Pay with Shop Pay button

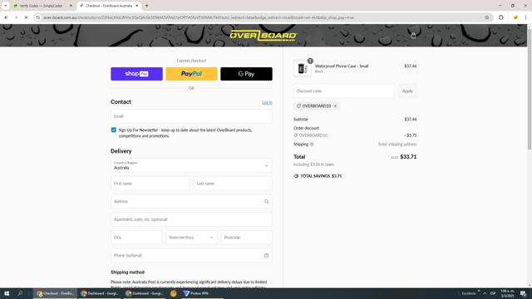click(136, 74)
